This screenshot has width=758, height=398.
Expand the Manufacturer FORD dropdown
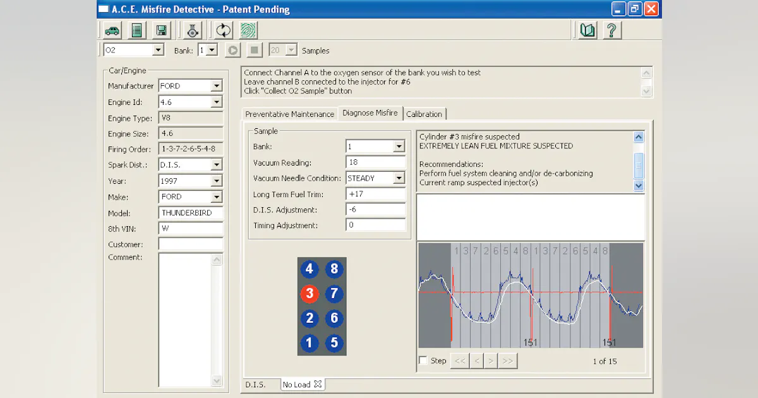coord(217,86)
